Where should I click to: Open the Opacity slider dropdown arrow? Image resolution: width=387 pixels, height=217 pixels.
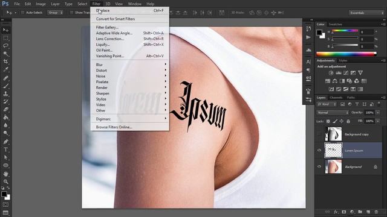tap(378, 113)
